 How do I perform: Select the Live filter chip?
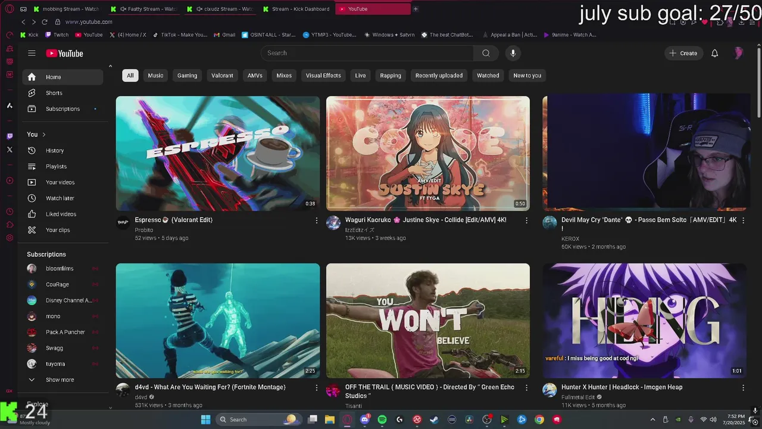click(360, 76)
